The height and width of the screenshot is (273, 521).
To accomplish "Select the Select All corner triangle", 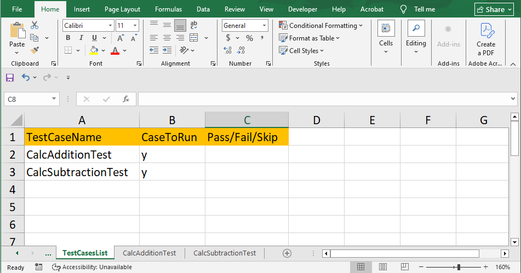I will point(16,120).
